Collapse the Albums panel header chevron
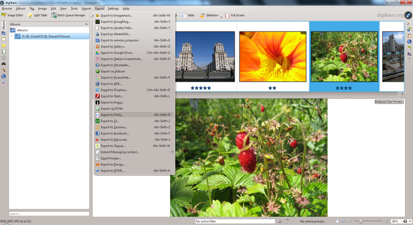Viewport: 413px width, 225px height. [x=86, y=24]
